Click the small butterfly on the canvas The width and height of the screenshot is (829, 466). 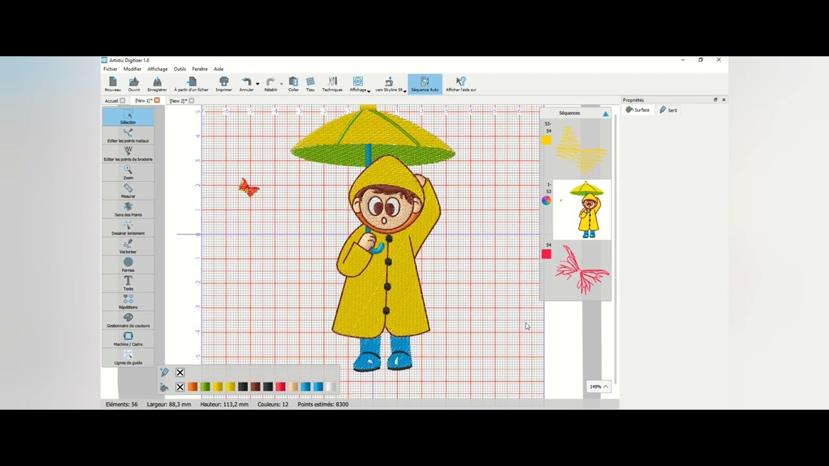pos(249,188)
